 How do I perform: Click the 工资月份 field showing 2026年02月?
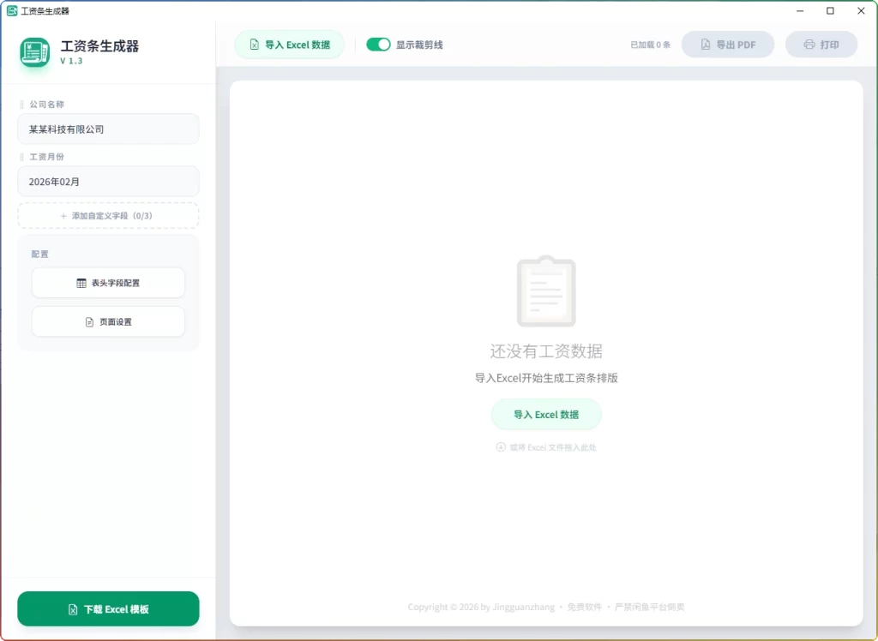pyautogui.click(x=108, y=181)
